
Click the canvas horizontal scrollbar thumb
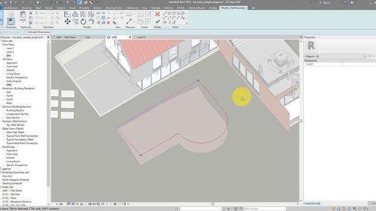(x=213, y=204)
